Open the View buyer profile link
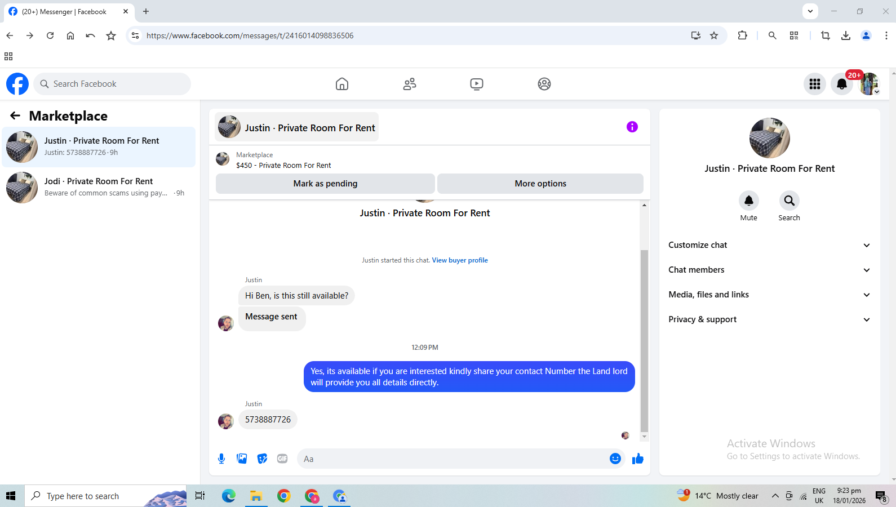This screenshot has width=896, height=507. pos(460,260)
